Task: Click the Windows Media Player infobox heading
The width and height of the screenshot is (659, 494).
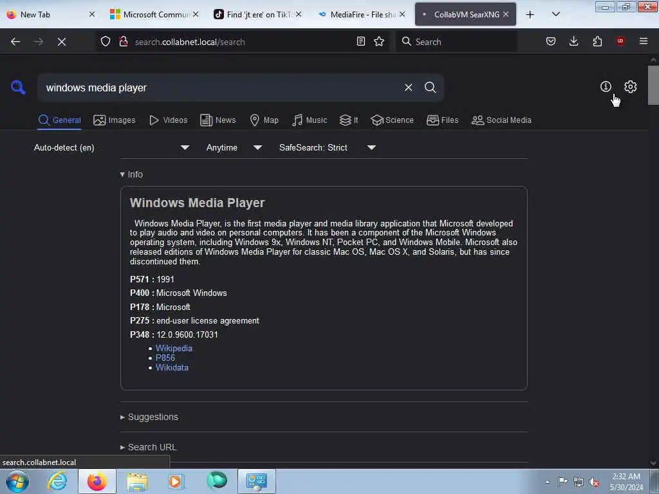Action: [x=197, y=203]
